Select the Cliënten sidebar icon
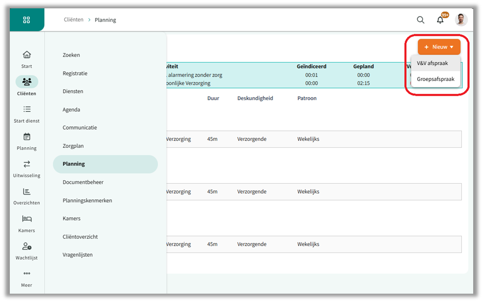This screenshot has width=483, height=302. (27, 82)
